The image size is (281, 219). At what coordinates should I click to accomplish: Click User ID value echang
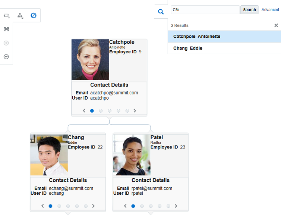(56, 193)
